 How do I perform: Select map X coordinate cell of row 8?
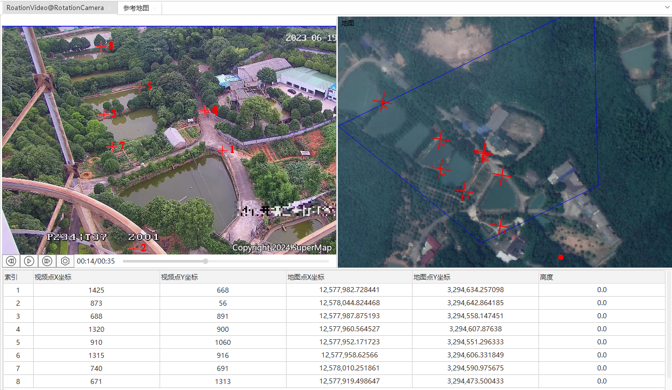pyautogui.click(x=349, y=381)
